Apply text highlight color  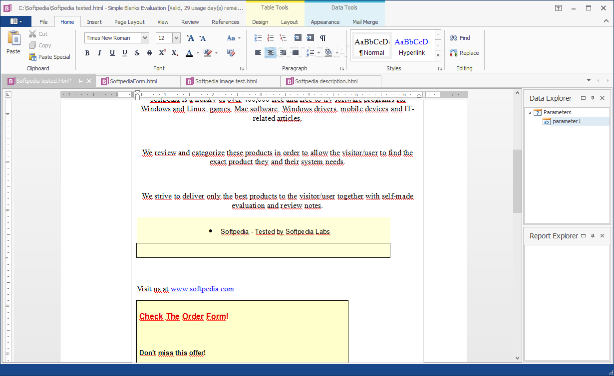(x=208, y=53)
